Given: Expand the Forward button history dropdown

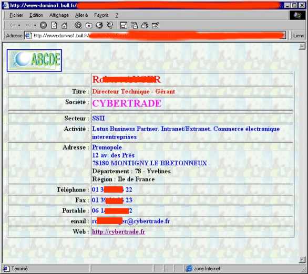Looking at the screenshot, I should tap(35, 25).
